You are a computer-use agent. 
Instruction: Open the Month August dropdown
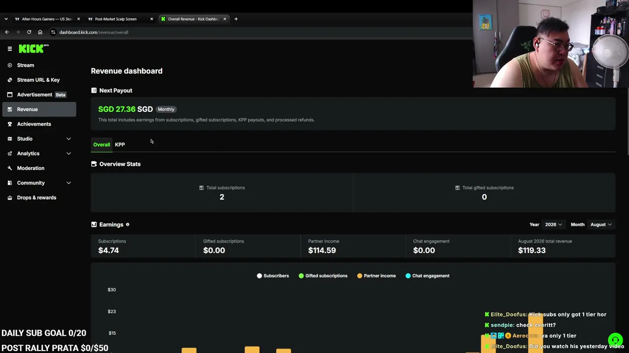point(601,225)
